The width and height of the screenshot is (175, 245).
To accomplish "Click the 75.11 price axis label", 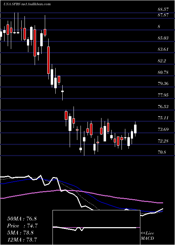I will tap(163, 118).
